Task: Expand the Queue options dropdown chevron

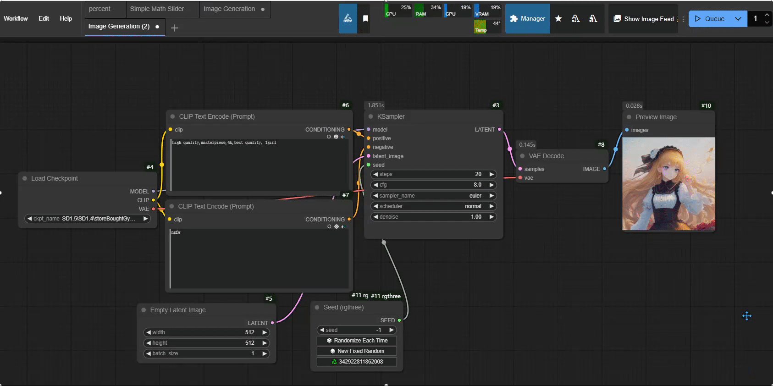Action: (x=738, y=19)
